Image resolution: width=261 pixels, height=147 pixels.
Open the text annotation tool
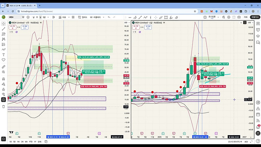[x=4, y=54]
